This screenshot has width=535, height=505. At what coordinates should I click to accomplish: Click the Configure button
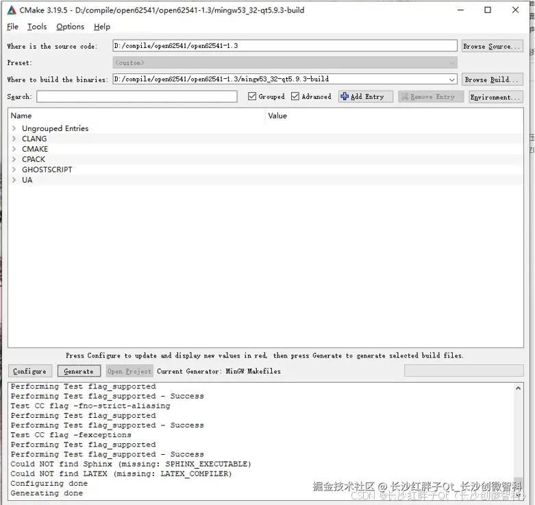click(29, 371)
